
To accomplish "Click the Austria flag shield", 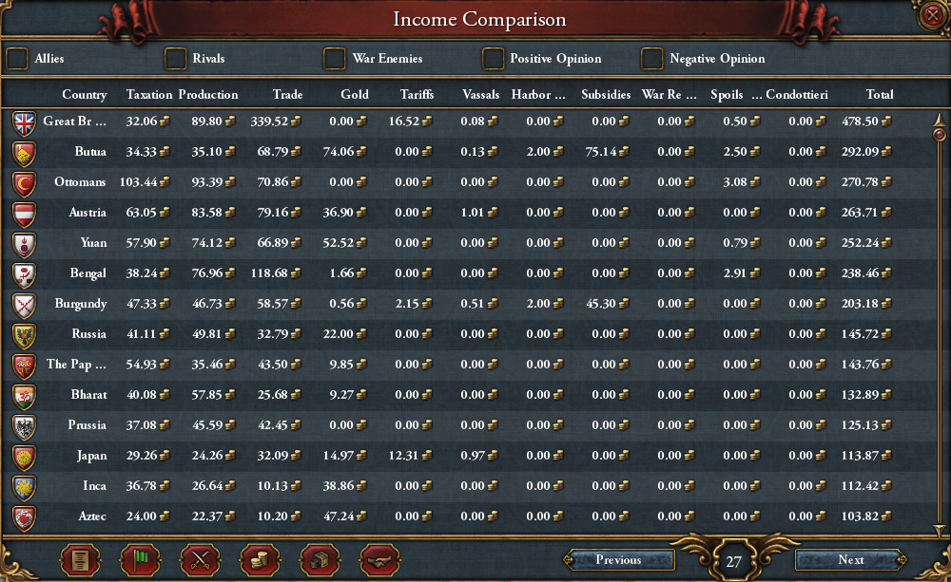I will (x=25, y=214).
